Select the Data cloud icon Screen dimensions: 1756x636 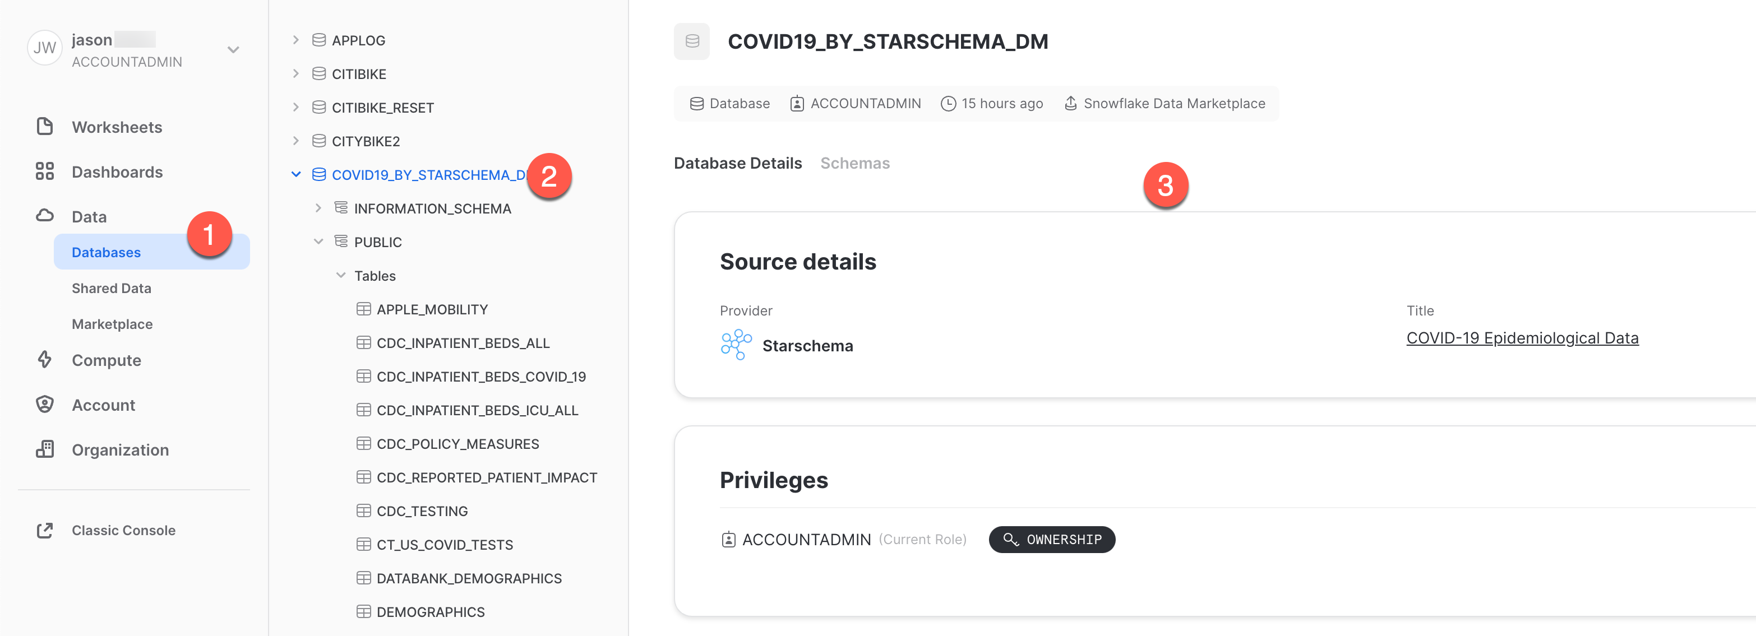tap(44, 215)
